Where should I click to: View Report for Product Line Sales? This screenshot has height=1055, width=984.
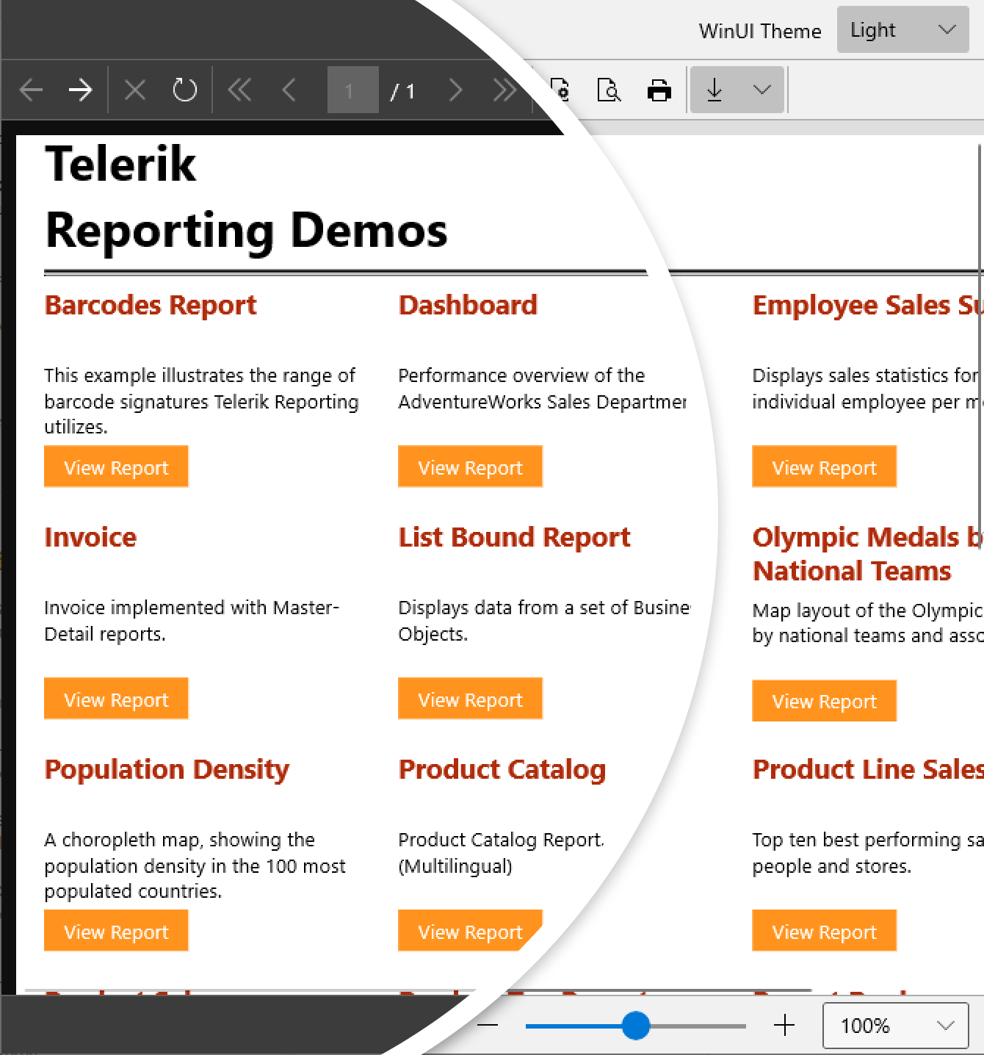[824, 931]
